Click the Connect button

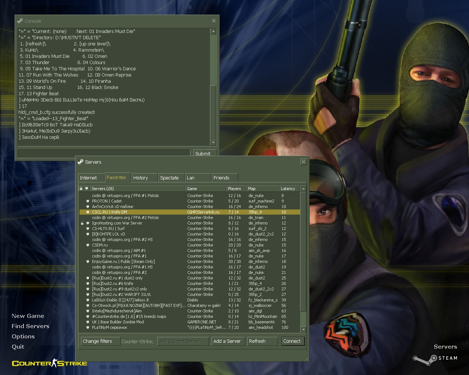pos(292,341)
